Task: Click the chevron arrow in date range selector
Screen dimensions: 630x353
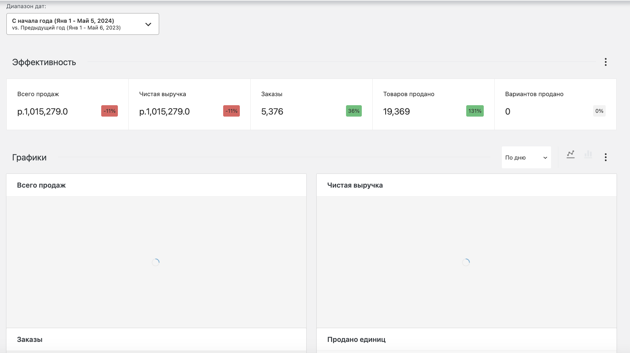Action: pos(148,24)
